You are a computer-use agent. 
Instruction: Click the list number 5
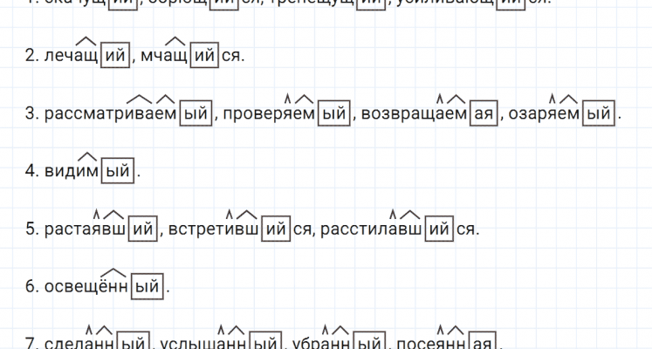[31, 229]
